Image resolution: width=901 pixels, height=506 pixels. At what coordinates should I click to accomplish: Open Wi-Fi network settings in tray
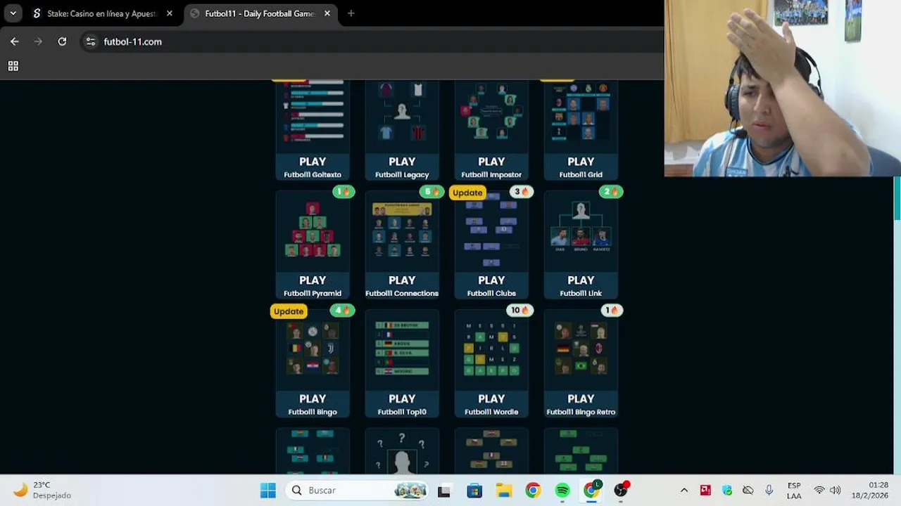pos(819,491)
